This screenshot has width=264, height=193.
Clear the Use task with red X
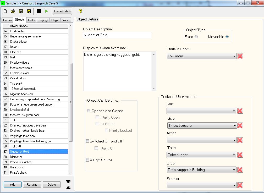(x=240, y=111)
